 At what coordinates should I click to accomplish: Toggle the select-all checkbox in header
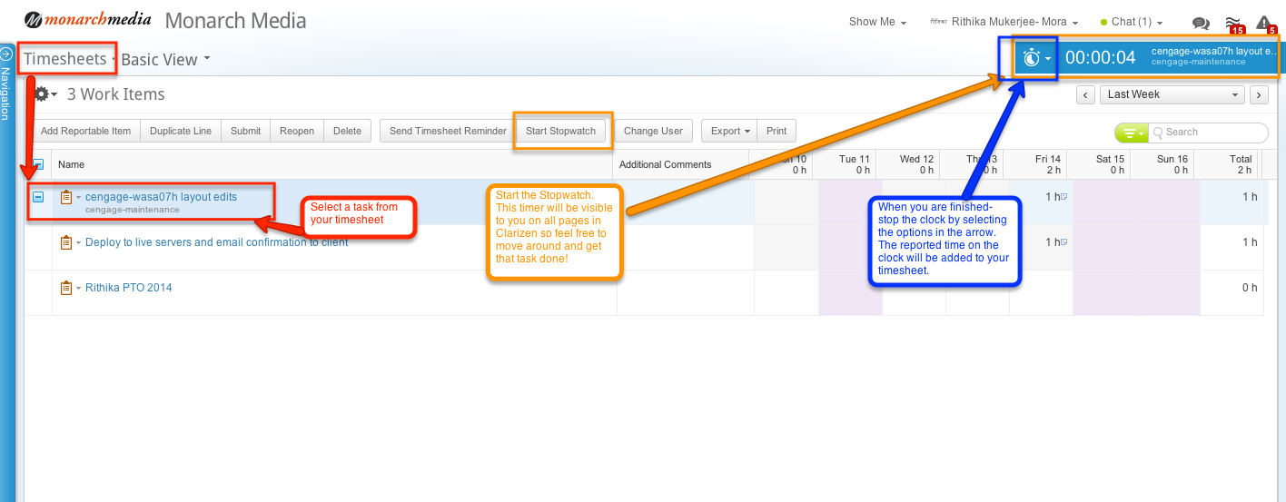point(38,164)
